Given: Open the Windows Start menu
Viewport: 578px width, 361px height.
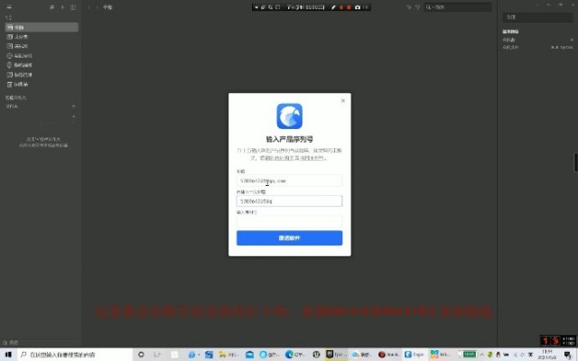Looking at the screenshot, I should (x=8, y=355).
